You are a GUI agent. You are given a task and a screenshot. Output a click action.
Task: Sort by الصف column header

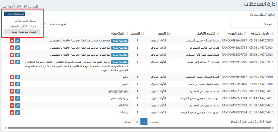[162, 33]
